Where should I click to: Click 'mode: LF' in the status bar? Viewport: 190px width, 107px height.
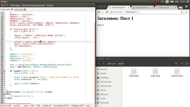click(47, 106)
